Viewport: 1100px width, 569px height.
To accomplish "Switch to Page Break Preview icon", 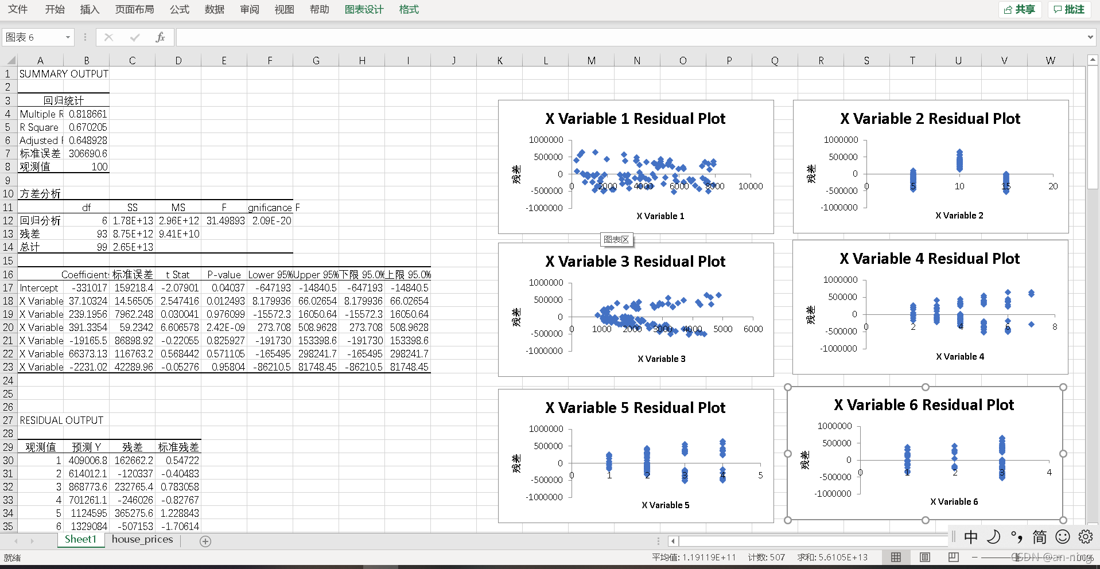I will (954, 557).
